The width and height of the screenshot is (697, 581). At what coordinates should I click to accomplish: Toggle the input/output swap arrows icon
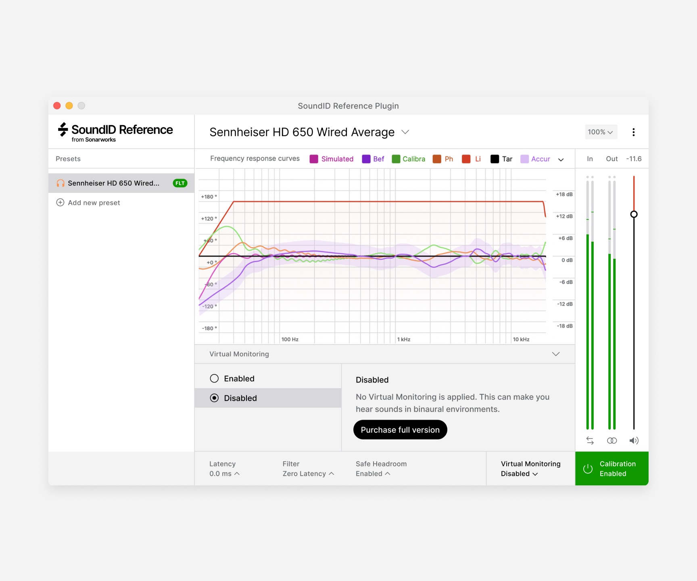(x=590, y=440)
